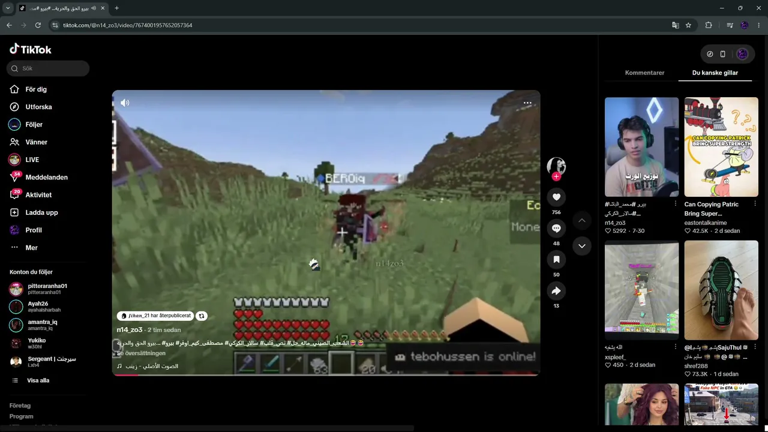Click the Företag footer link
The height and width of the screenshot is (432, 768).
tap(20, 406)
